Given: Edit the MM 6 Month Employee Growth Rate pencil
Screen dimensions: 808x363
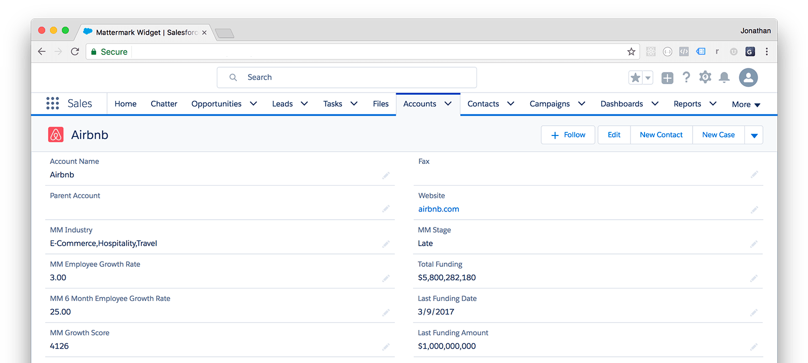Looking at the screenshot, I should click(386, 312).
